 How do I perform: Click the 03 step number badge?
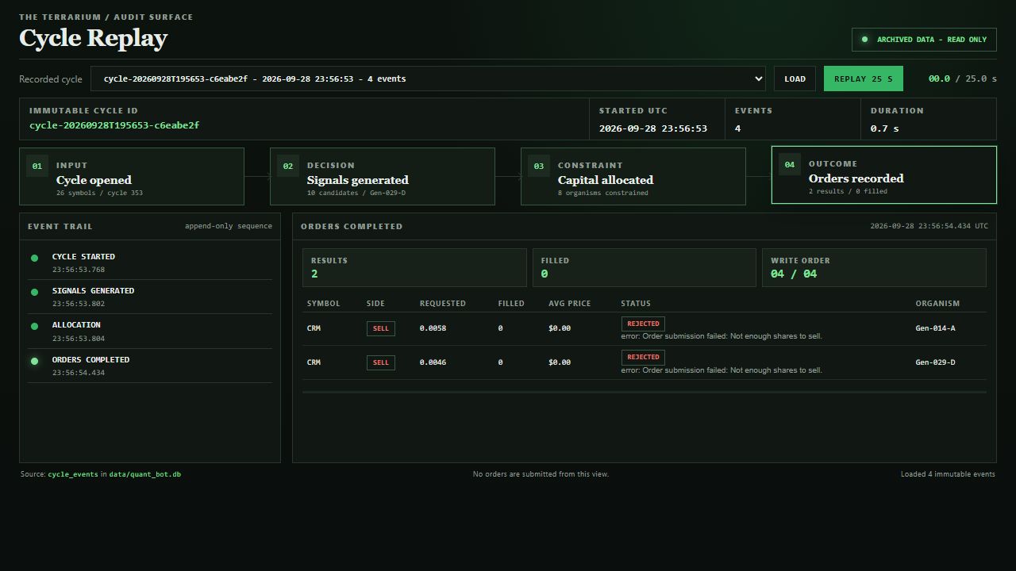point(539,166)
